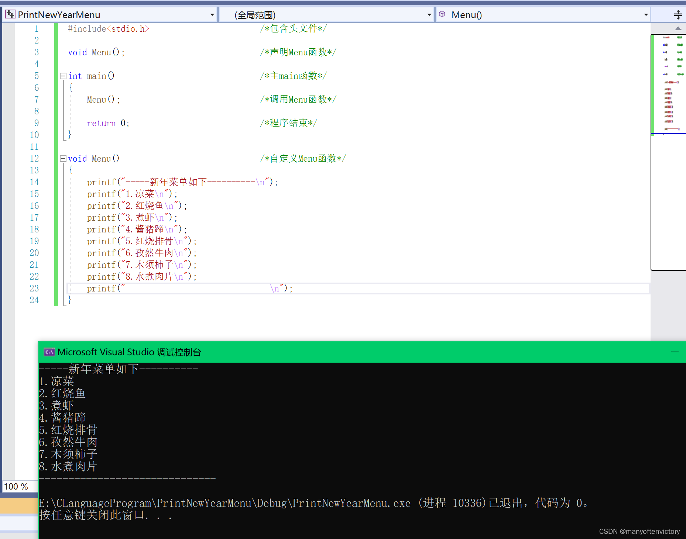
Task: Click the printf line for 6.孜然牛肉
Action: point(142,253)
